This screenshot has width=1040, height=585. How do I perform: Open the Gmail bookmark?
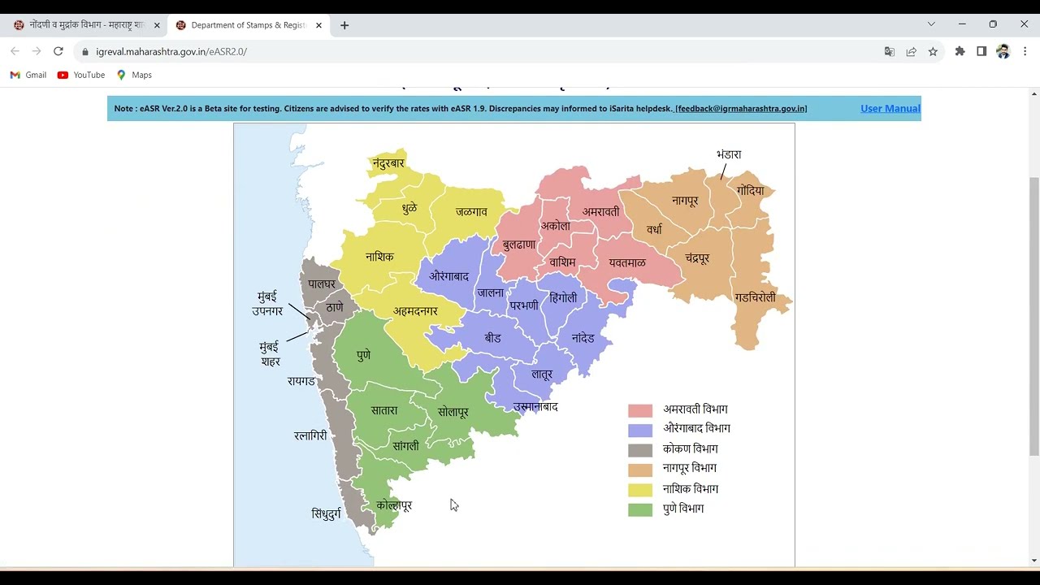[28, 75]
